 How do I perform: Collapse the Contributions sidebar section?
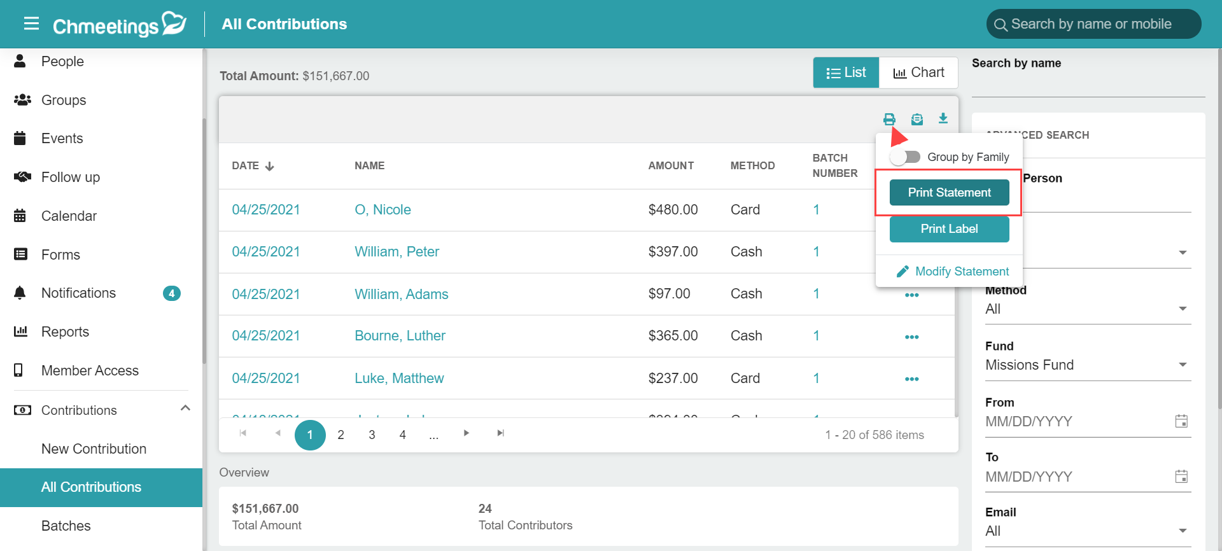[185, 408]
